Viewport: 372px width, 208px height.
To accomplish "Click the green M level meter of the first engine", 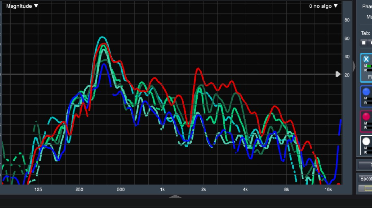I will 369,66.
